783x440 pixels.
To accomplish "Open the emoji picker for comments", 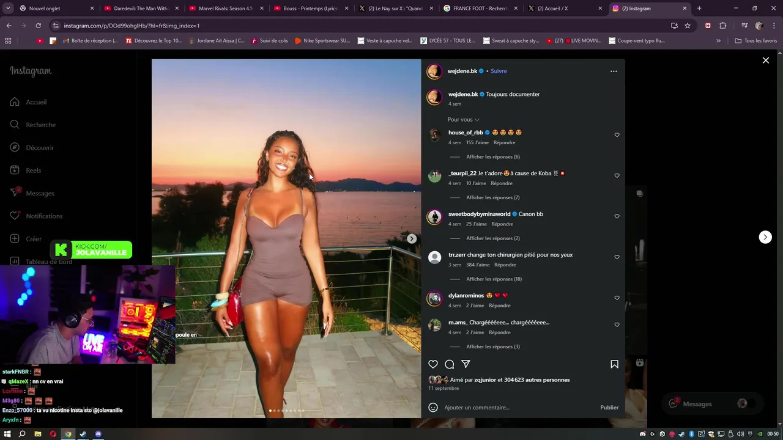I will (x=433, y=408).
